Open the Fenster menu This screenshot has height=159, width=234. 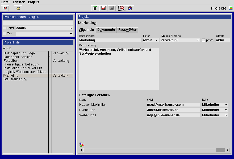(19, 2)
